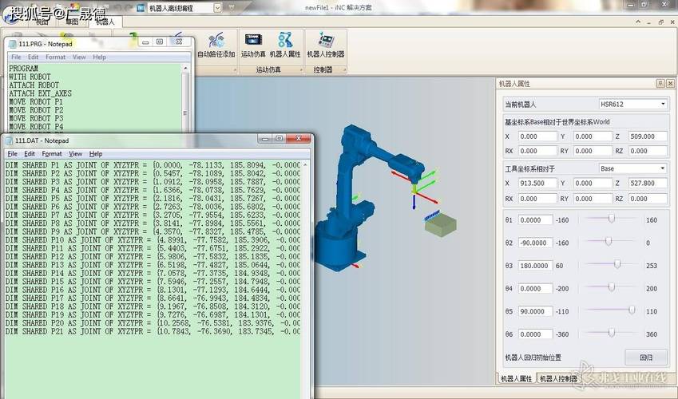Maximize the 111.DAT Notepad window
Viewport: 678px width, 399px height.
[x=280, y=138]
